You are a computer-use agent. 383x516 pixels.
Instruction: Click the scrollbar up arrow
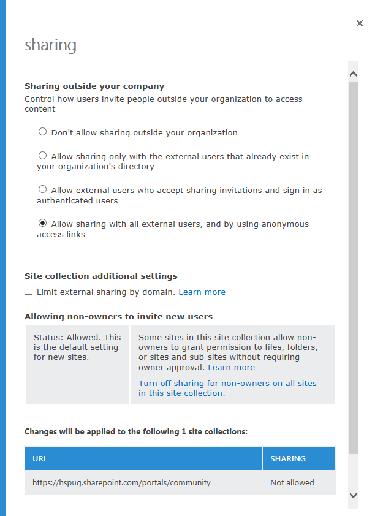tap(353, 74)
